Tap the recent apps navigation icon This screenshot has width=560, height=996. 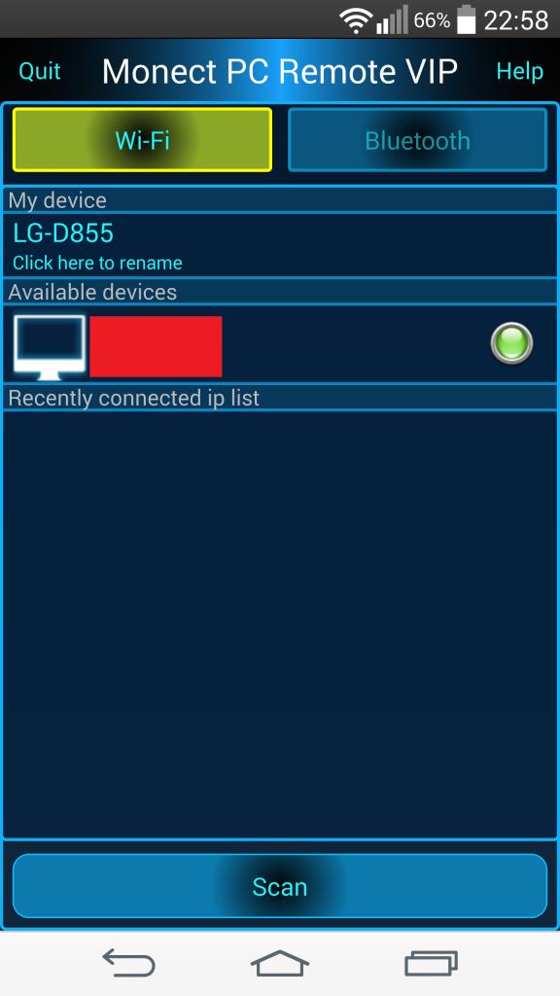click(431, 963)
